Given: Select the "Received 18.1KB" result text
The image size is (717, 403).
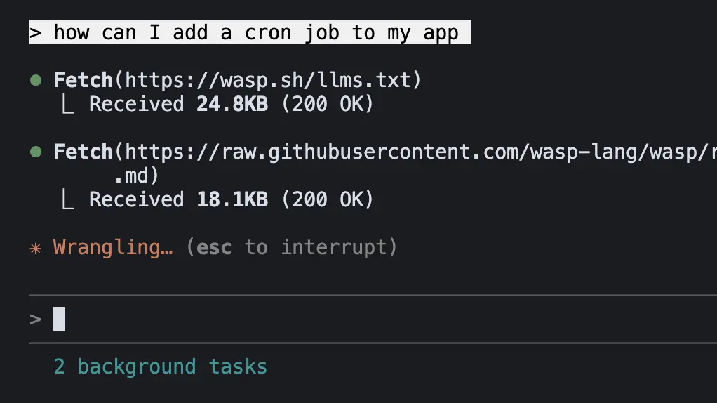Looking at the screenshot, I should coord(179,200).
